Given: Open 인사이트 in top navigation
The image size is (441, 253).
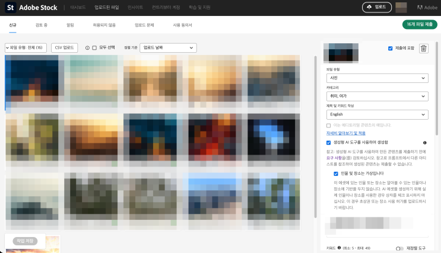Looking at the screenshot, I should pyautogui.click(x=135, y=7).
